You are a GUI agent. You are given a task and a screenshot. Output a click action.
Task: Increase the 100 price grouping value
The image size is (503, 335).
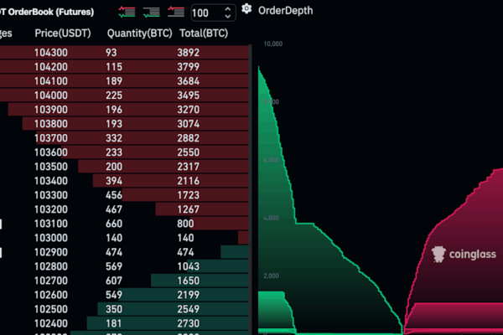point(228,9)
